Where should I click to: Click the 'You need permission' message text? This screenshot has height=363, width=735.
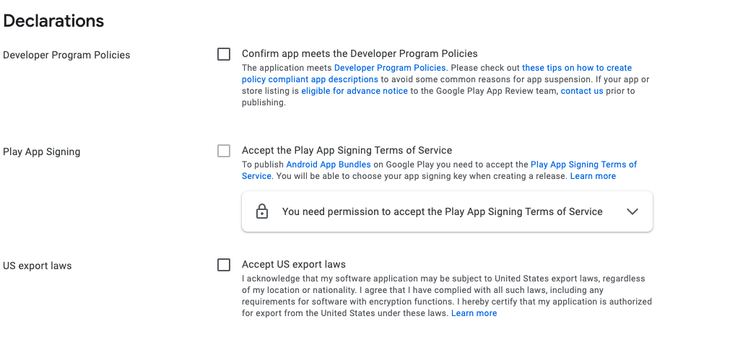tap(442, 211)
